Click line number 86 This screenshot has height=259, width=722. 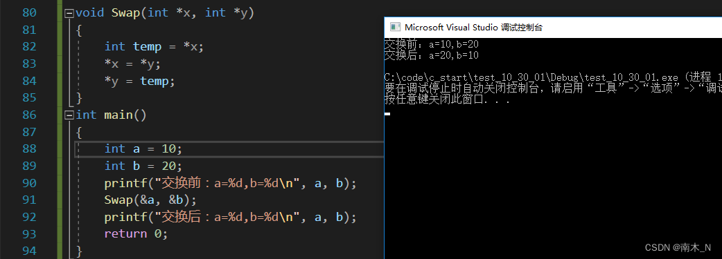pyautogui.click(x=29, y=115)
